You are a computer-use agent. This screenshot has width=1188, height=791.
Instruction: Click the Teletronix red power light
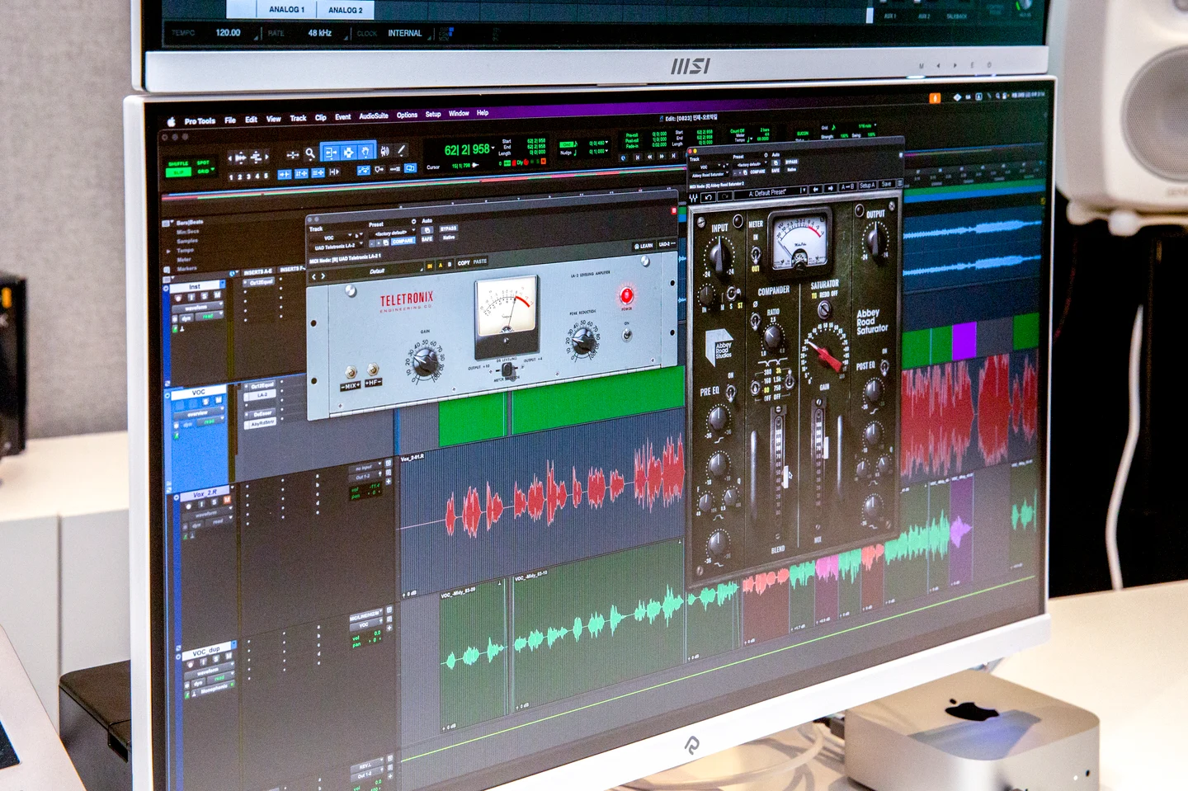point(626,295)
